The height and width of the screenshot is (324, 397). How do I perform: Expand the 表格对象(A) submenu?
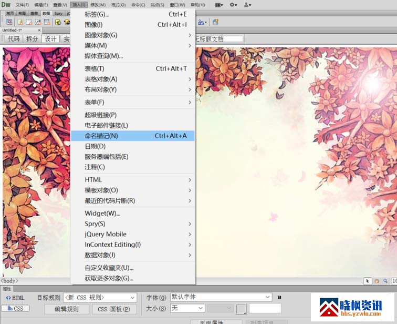[x=133, y=79]
